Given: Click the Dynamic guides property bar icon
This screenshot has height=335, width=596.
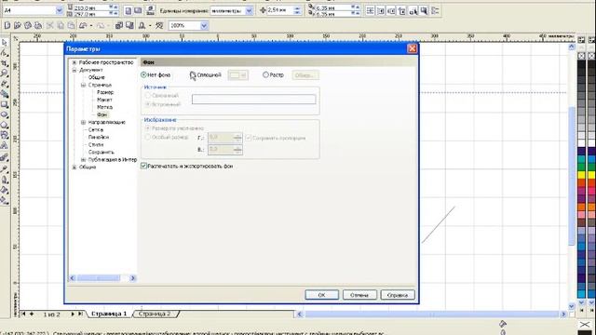Looking at the screenshot, I should 401,10.
